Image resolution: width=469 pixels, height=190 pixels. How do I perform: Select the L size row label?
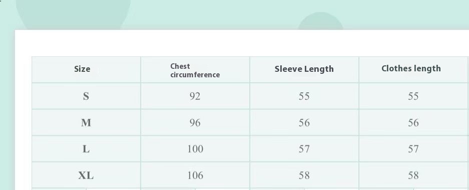click(x=86, y=149)
